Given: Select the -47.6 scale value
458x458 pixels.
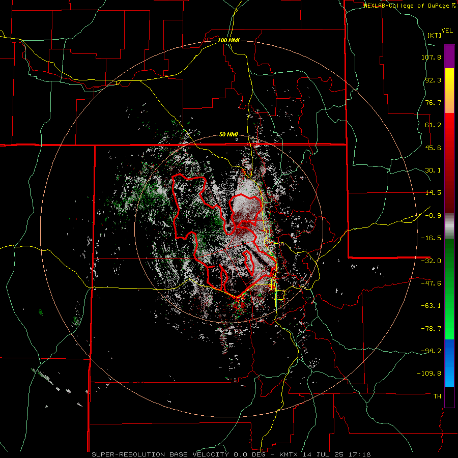Looking at the screenshot, I should pos(431,283).
